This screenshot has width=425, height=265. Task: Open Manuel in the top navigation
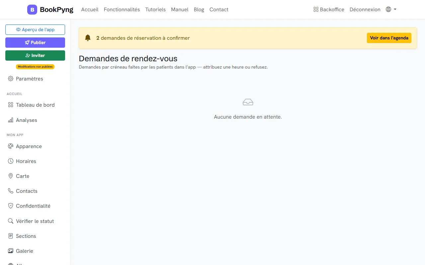point(180,10)
